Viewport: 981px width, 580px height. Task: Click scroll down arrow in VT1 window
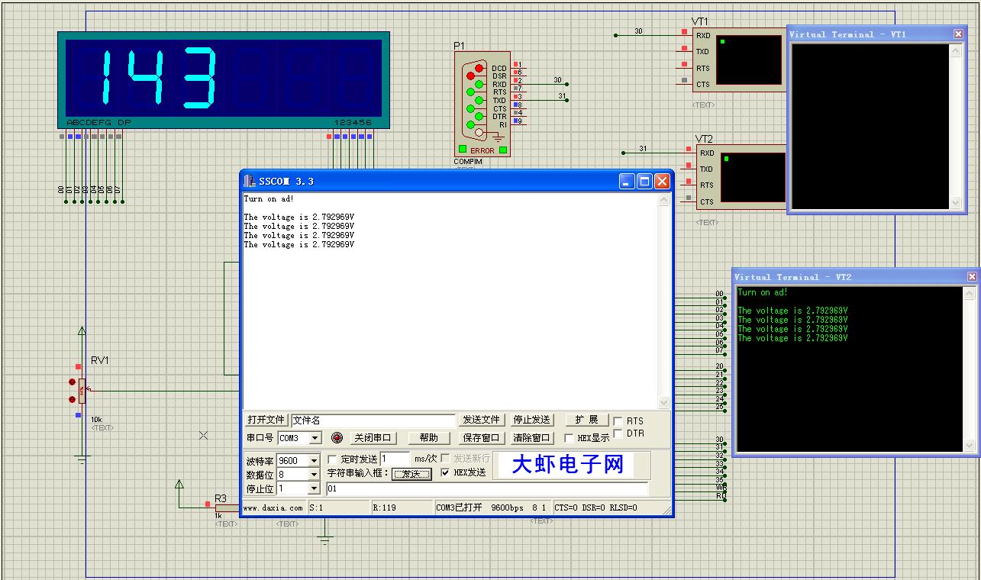(x=956, y=202)
